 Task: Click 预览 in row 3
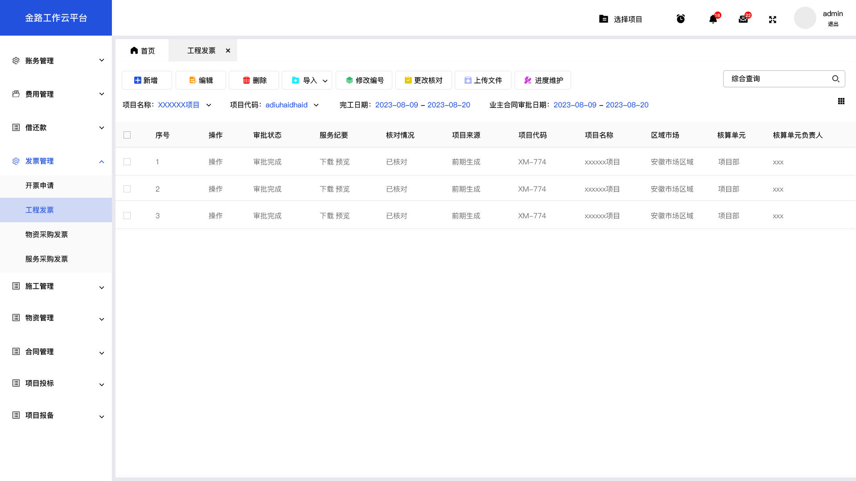[x=342, y=216]
